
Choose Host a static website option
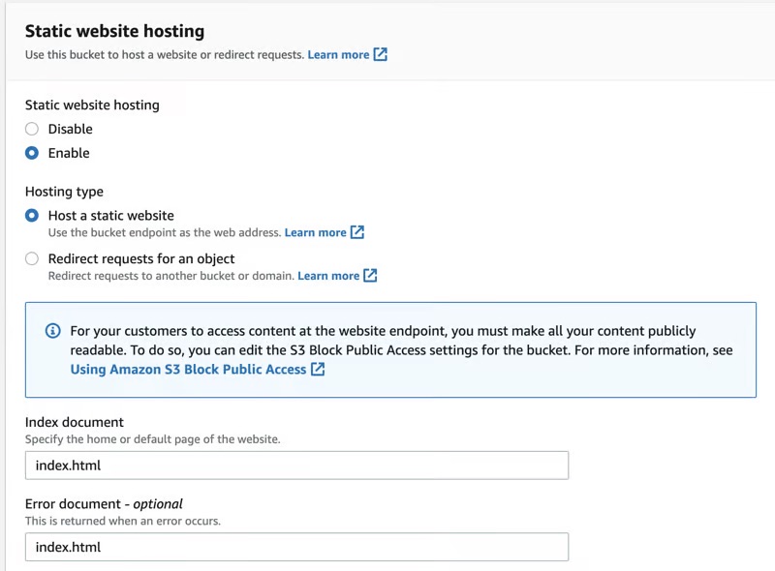[x=32, y=215]
